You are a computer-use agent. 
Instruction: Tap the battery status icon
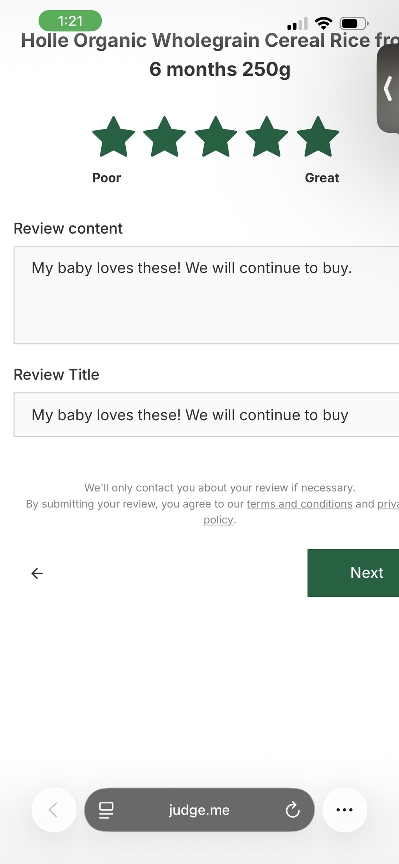click(354, 23)
